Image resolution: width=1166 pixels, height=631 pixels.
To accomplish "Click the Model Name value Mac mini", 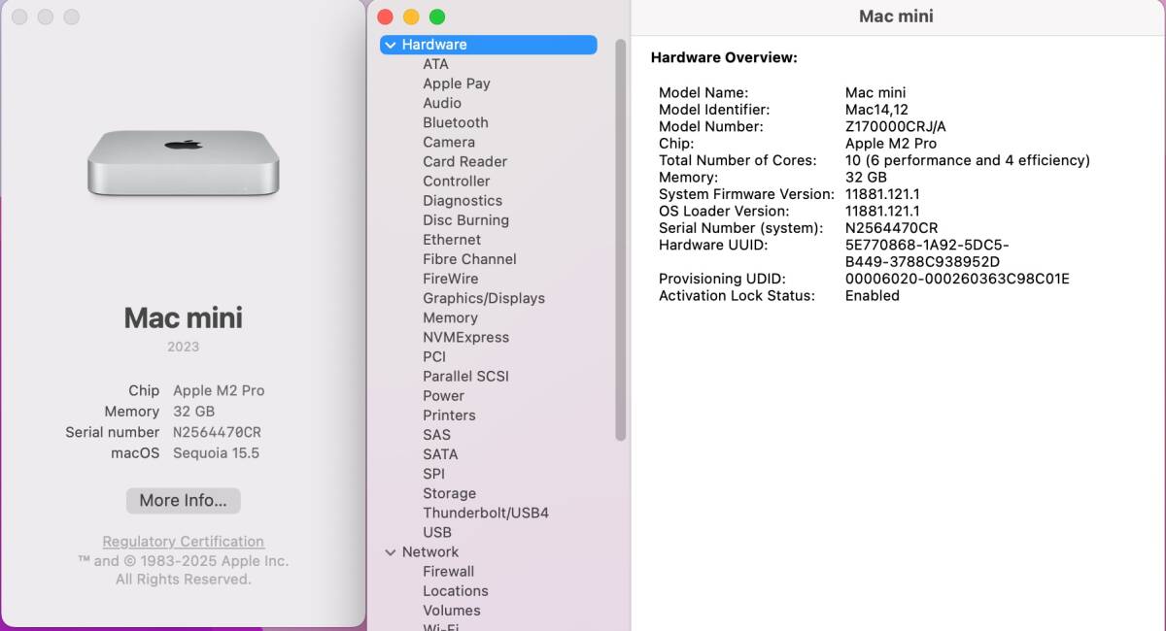I will point(875,93).
